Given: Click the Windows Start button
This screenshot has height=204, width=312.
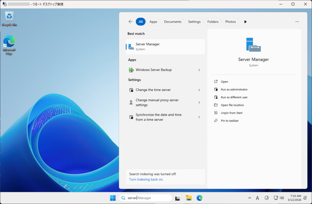Looking at the screenshot, I should point(113,198).
